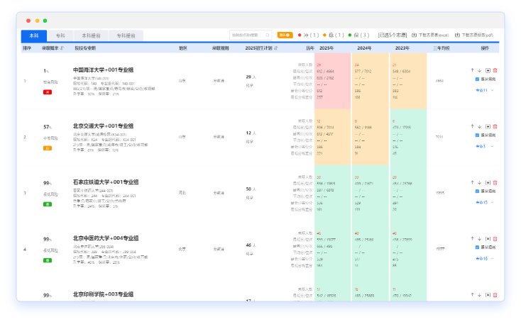
Task: Delete the 中国海洋大学 row with trash icon
Action: pos(495,70)
